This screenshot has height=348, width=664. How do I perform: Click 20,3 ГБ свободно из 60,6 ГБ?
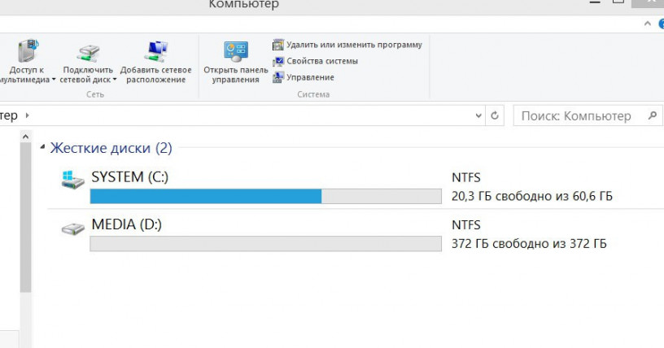pyautogui.click(x=532, y=196)
